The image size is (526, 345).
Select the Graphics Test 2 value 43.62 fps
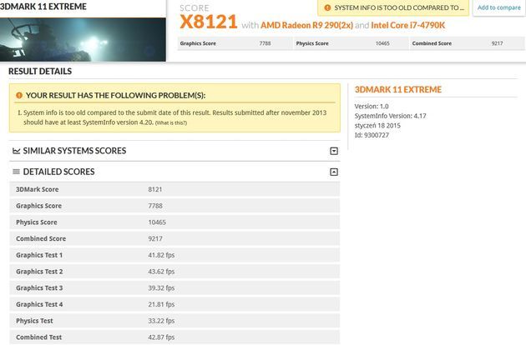coord(161,272)
